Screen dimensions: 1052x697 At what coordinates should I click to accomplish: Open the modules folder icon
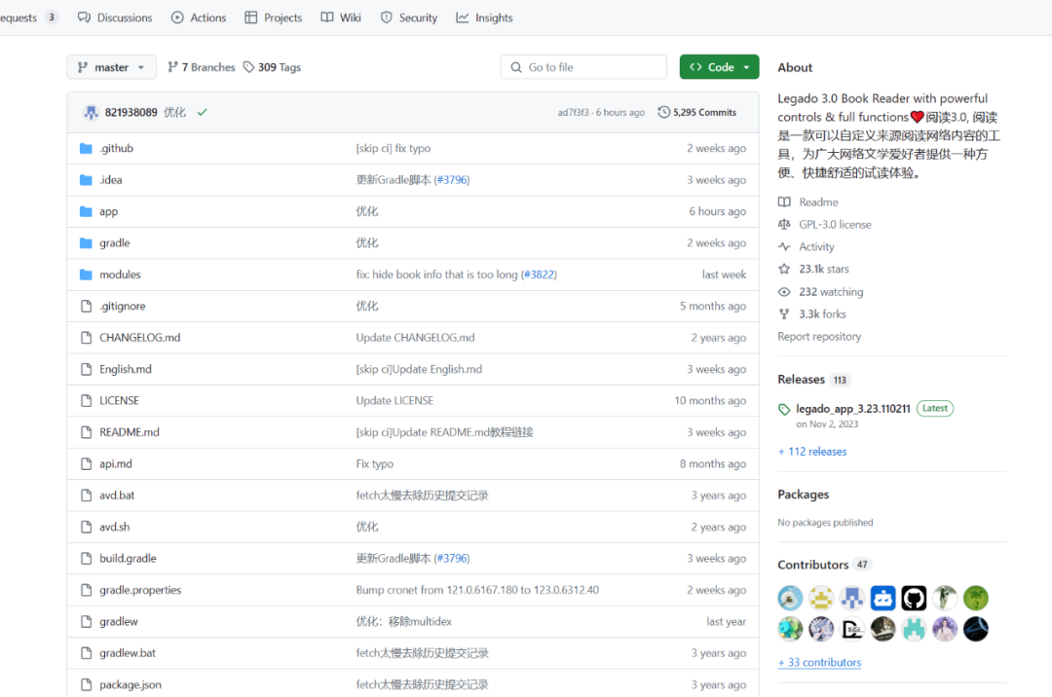(x=86, y=275)
